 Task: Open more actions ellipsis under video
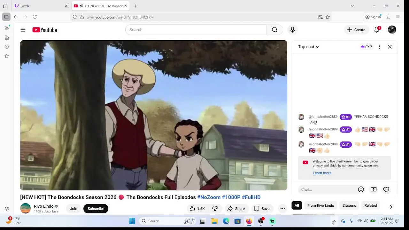click(x=282, y=209)
